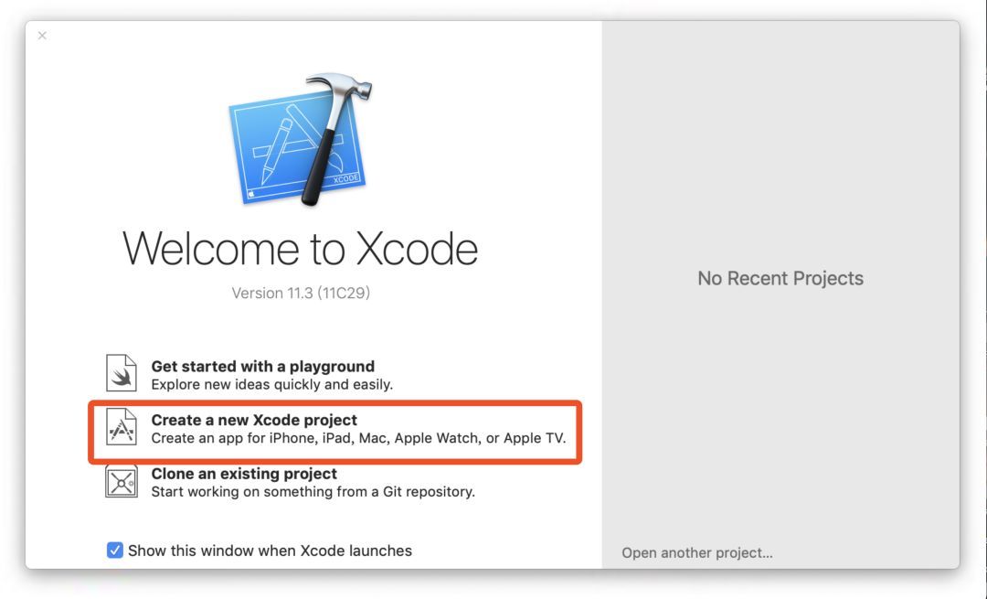987x599 pixels.
Task: Click the Xcode logo above the welcome text
Action: (302, 137)
